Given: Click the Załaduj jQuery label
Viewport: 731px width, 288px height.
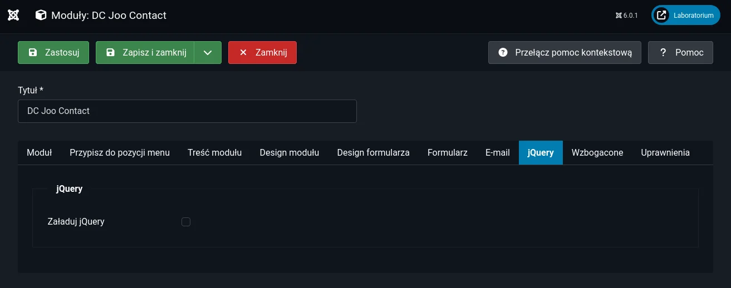Looking at the screenshot, I should [x=76, y=221].
